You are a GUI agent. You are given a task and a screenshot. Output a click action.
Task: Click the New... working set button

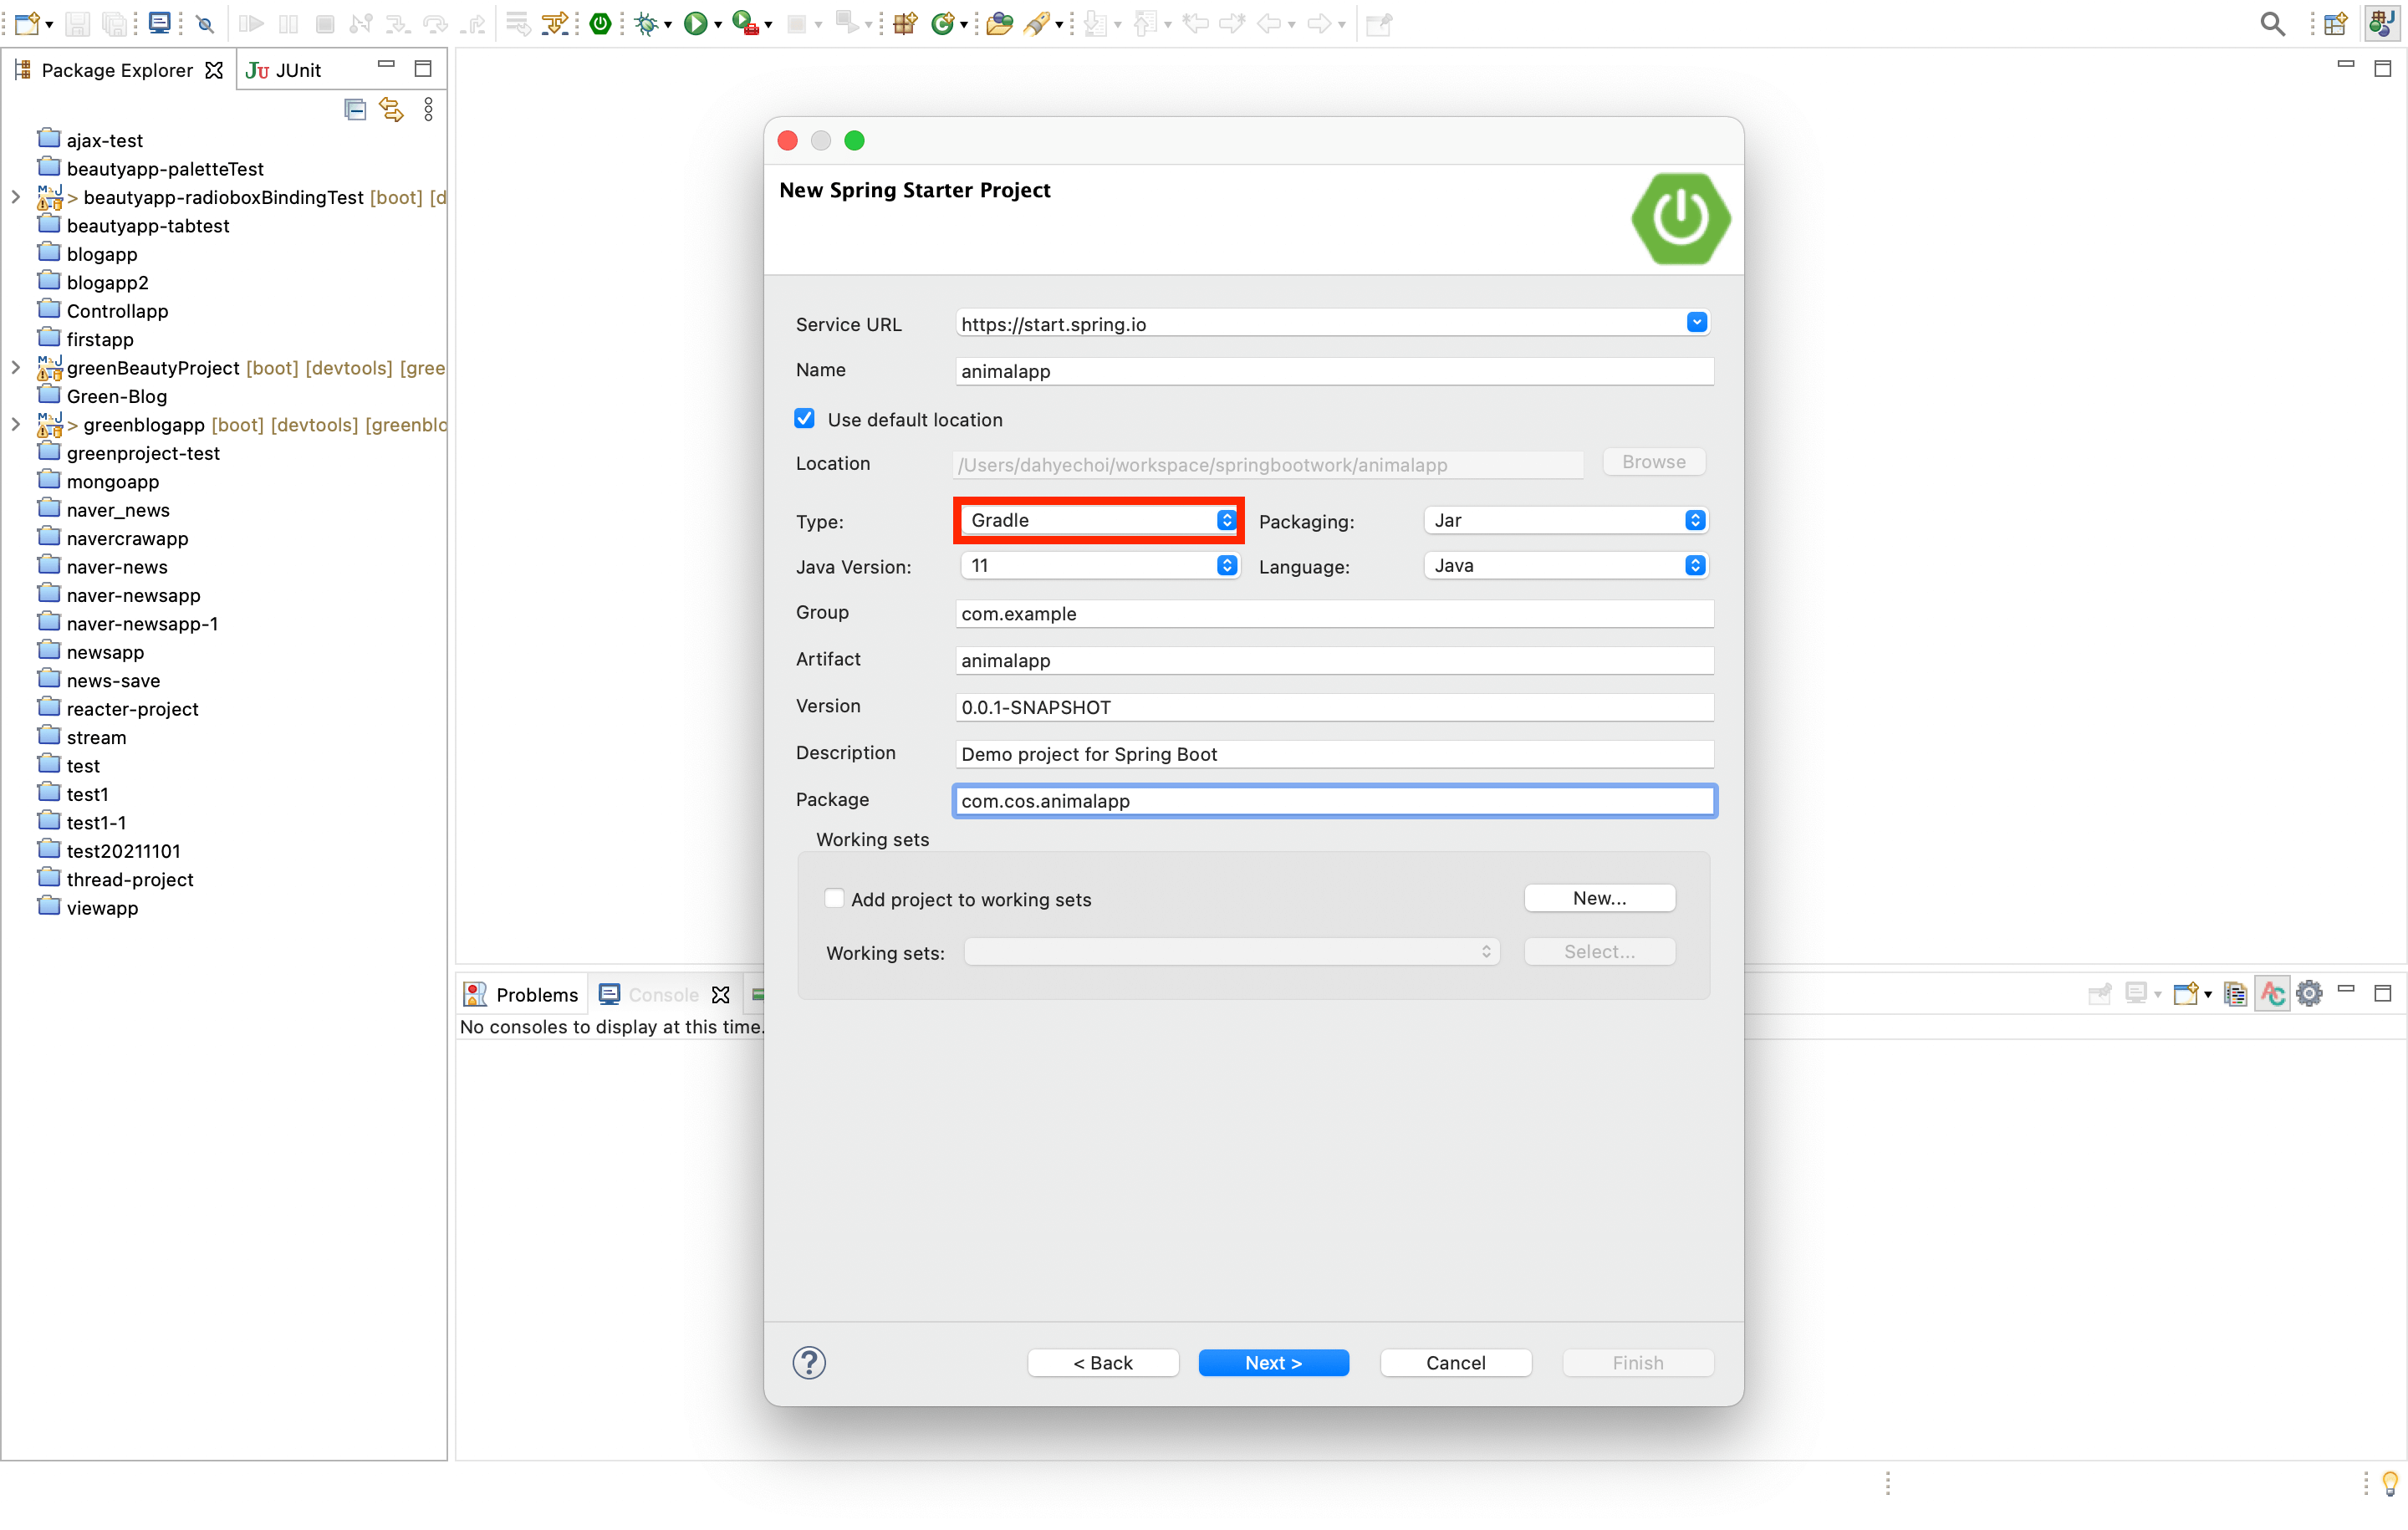coord(1599,897)
